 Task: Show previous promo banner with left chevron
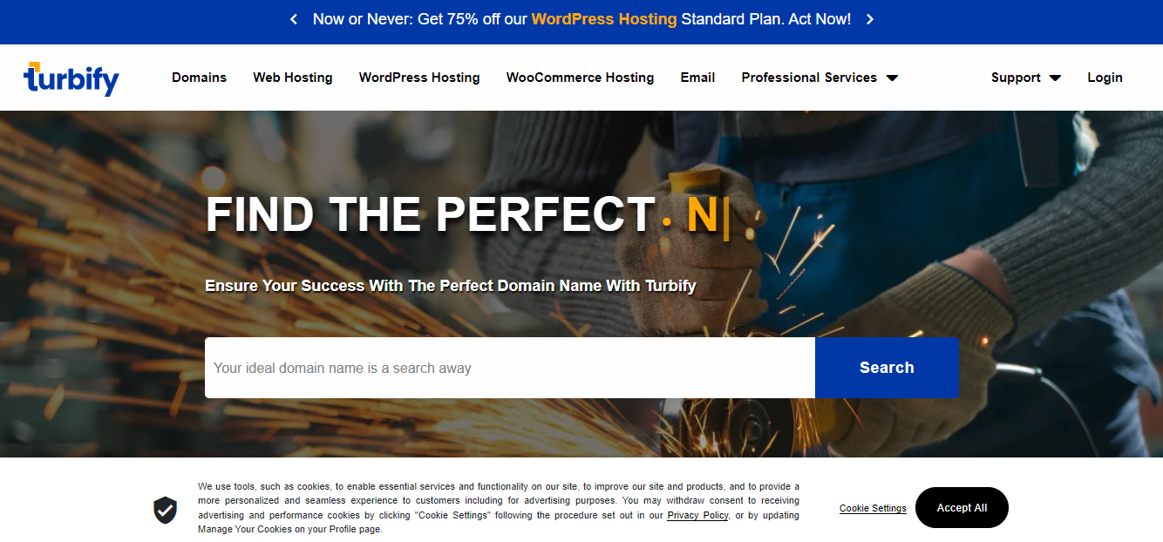point(294,19)
